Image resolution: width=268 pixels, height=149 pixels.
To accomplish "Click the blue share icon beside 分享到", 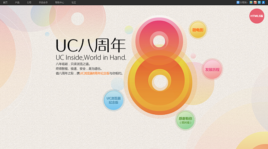I will (x=238, y=2).
